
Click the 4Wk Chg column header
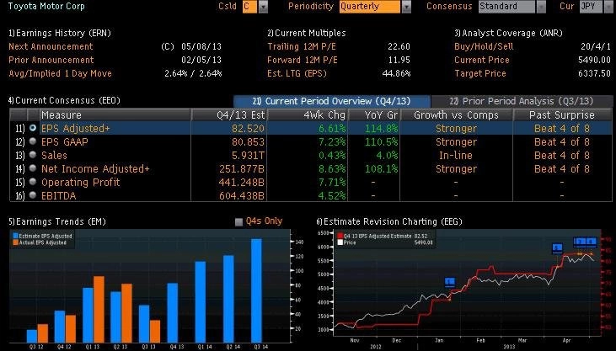coord(308,114)
